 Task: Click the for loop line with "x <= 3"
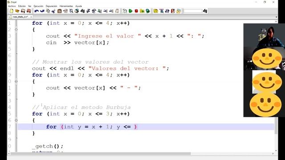pos(81,114)
